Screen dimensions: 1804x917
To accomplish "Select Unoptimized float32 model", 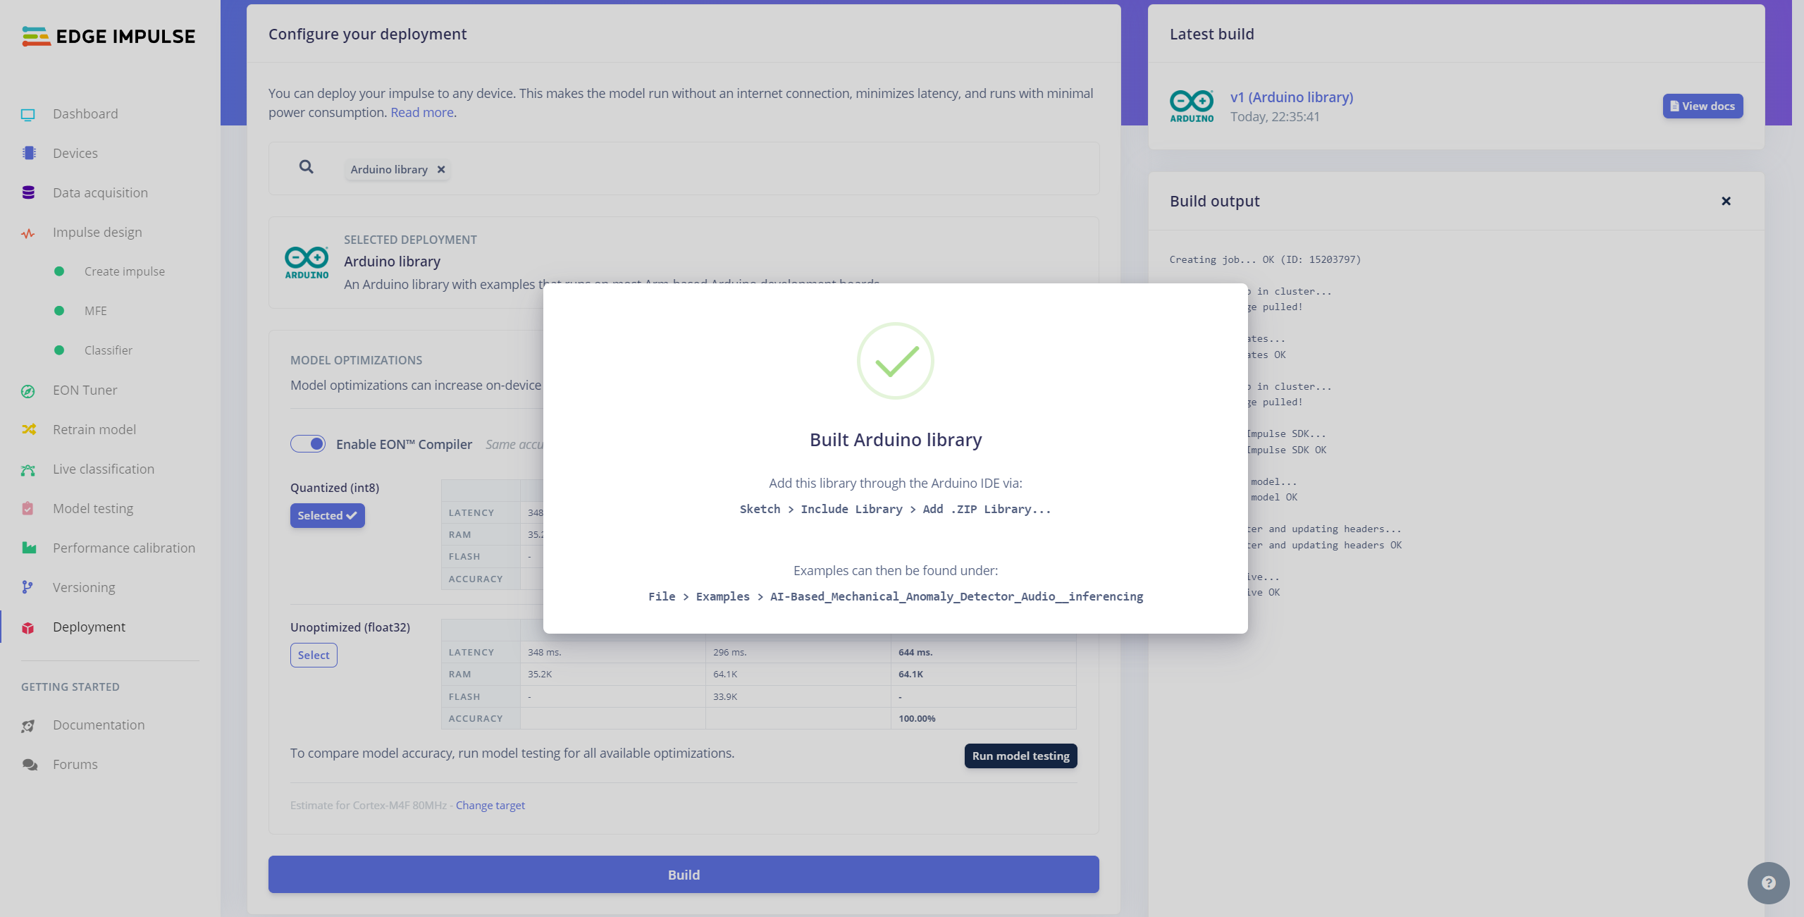I will pyautogui.click(x=312, y=654).
